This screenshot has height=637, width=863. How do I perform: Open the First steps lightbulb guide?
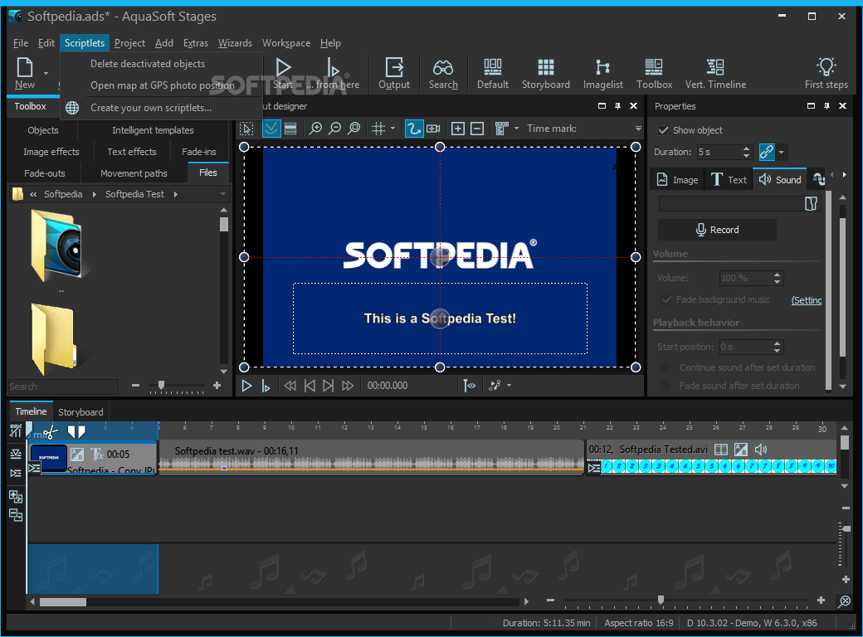826,73
